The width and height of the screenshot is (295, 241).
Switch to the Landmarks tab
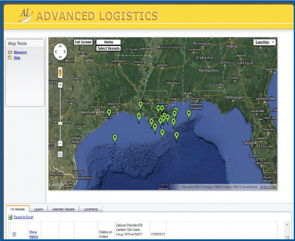(91, 209)
